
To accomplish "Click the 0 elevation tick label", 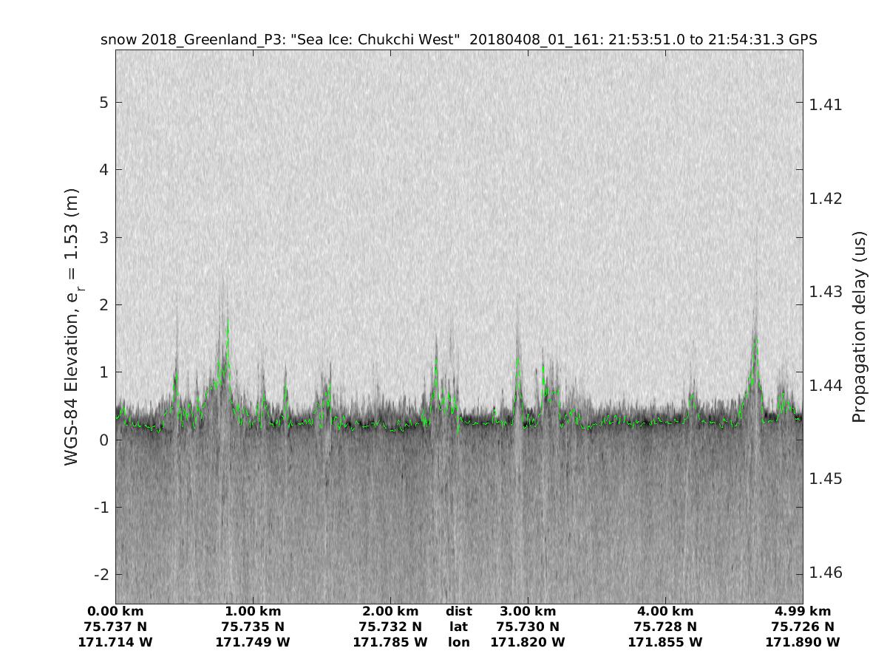I will point(103,440).
